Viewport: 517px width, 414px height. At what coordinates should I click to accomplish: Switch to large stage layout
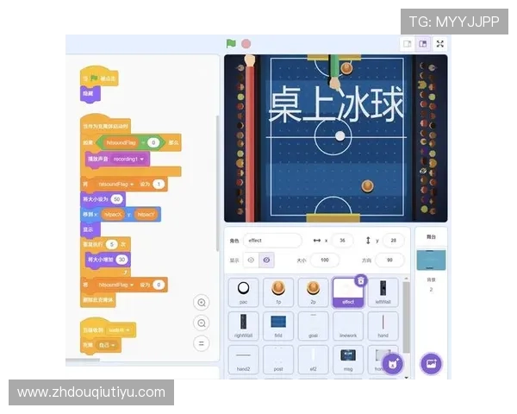tap(423, 44)
